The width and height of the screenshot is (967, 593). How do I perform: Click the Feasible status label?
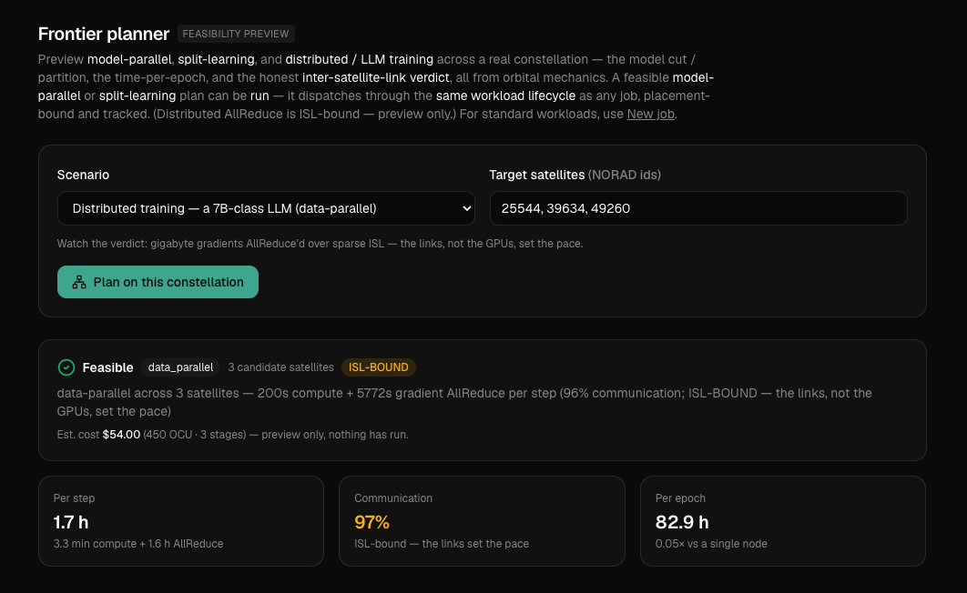(x=108, y=367)
